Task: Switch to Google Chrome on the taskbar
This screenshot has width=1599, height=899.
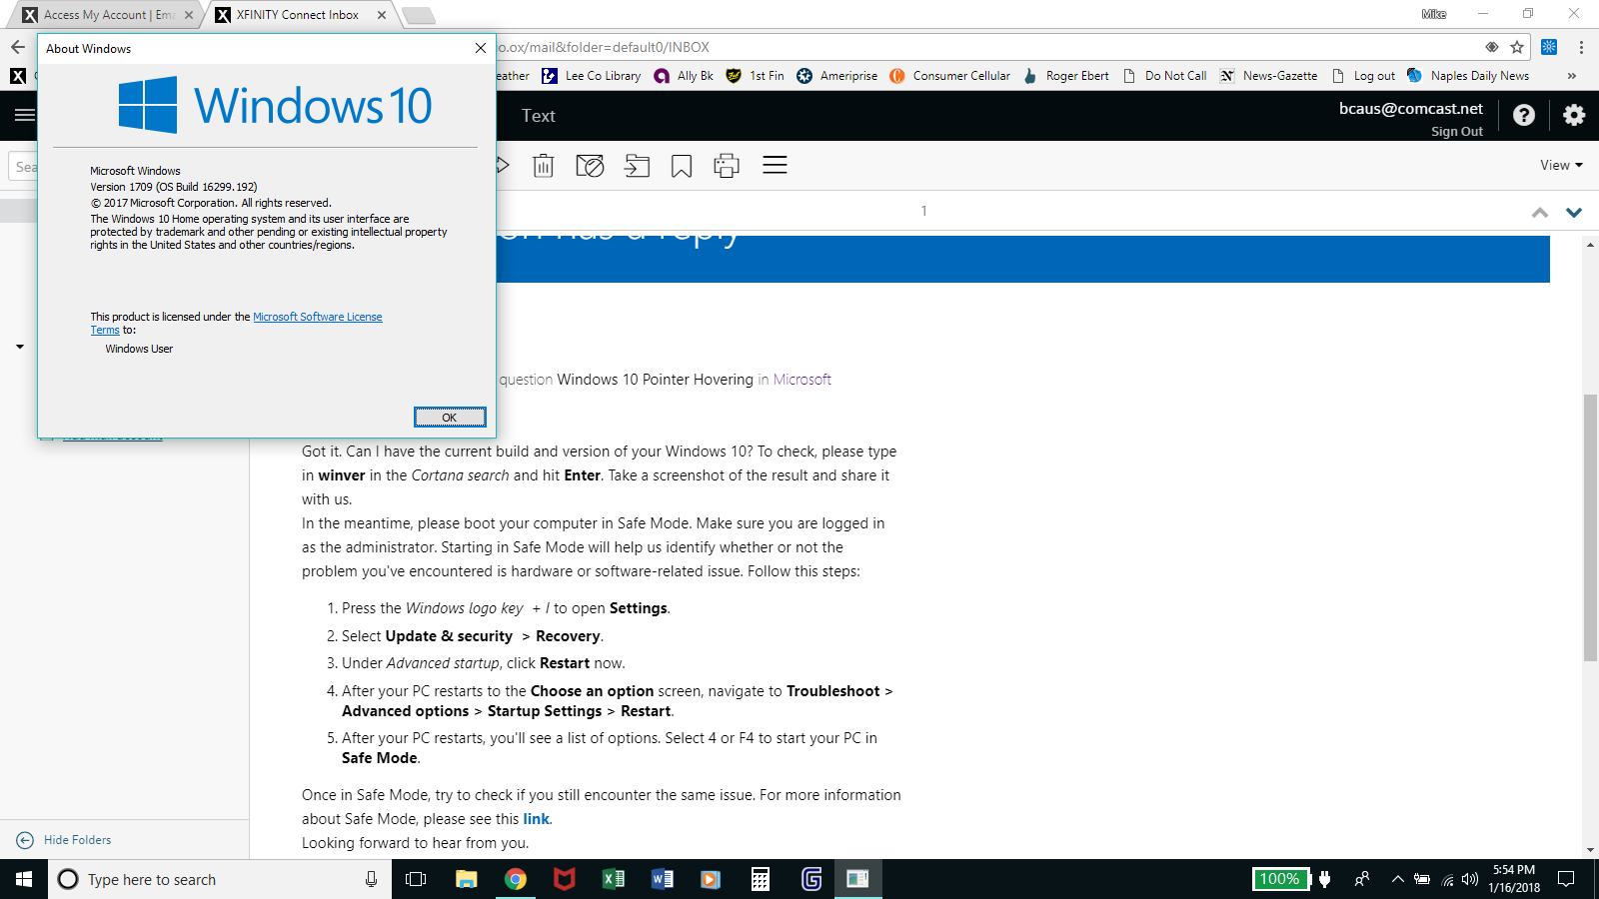Action: [515, 879]
